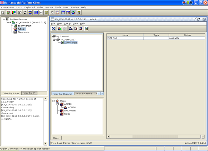Click the second blue-and-red tree view icon
208x151 pixels.
click(81, 29)
